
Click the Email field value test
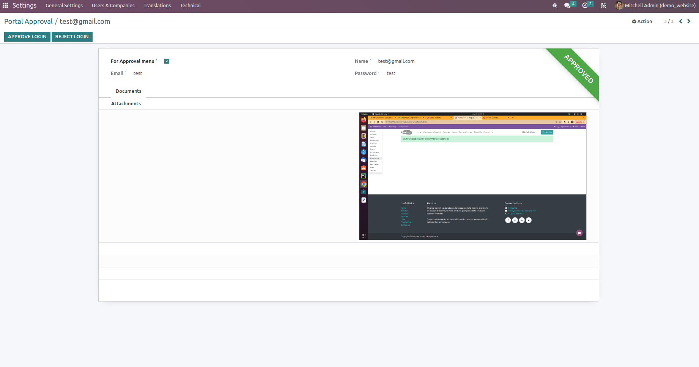(138, 73)
